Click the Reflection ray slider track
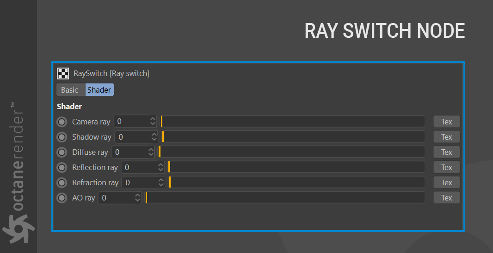The height and width of the screenshot is (253, 493). (296, 167)
